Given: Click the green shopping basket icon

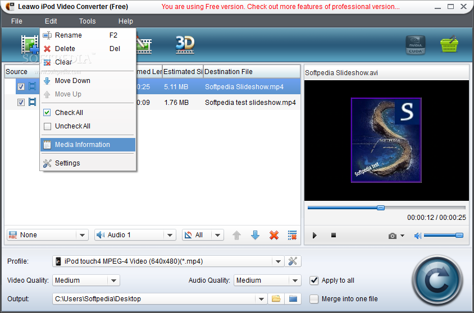Looking at the screenshot, I should pos(449,44).
